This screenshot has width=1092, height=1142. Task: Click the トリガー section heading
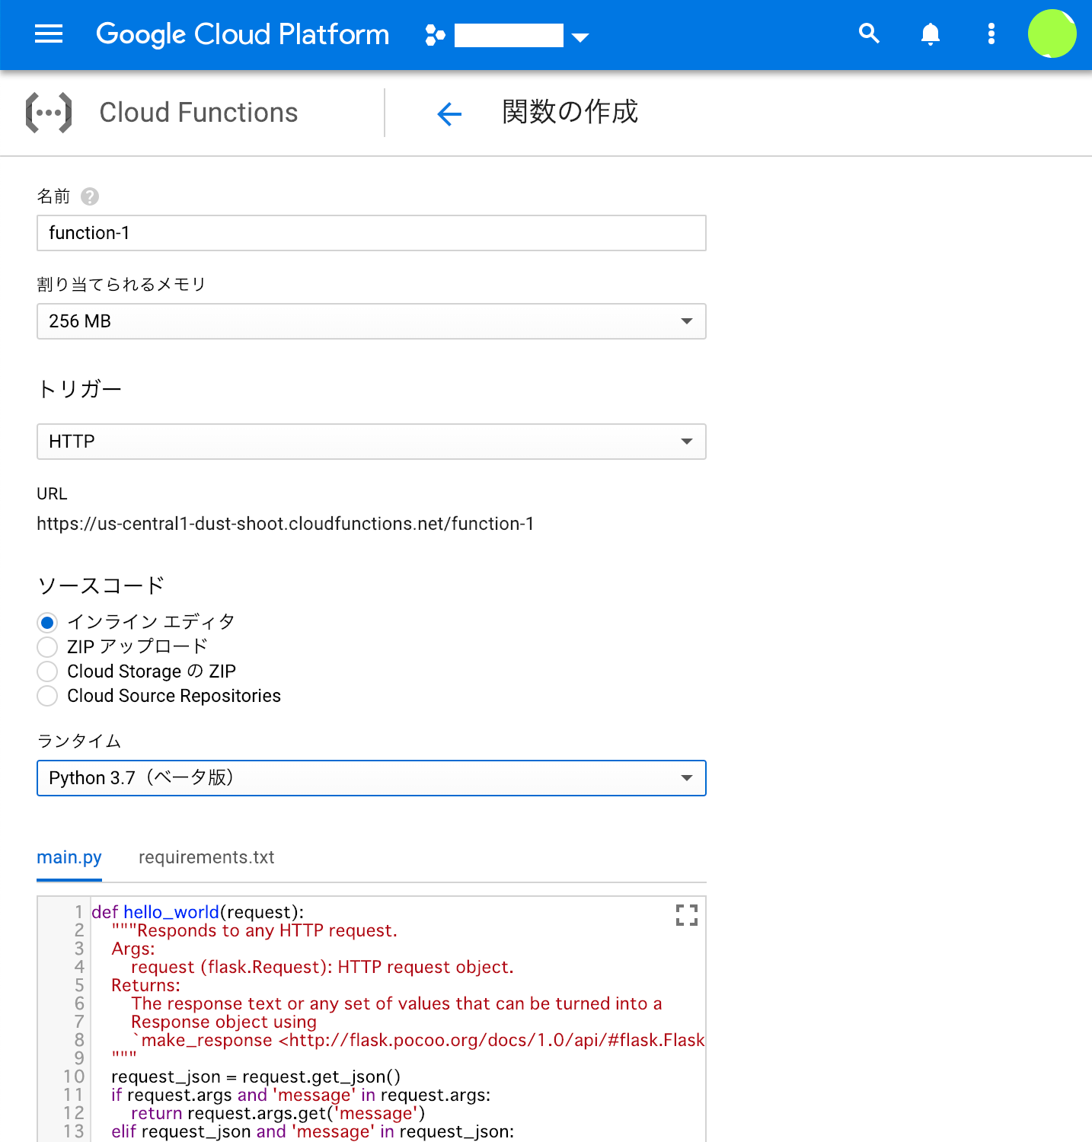79,389
